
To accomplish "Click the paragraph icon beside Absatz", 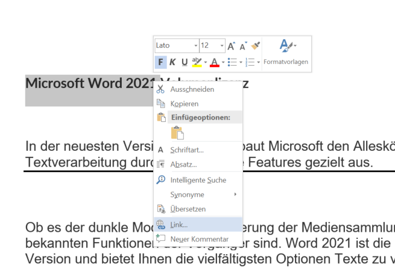I will pos(161,164).
